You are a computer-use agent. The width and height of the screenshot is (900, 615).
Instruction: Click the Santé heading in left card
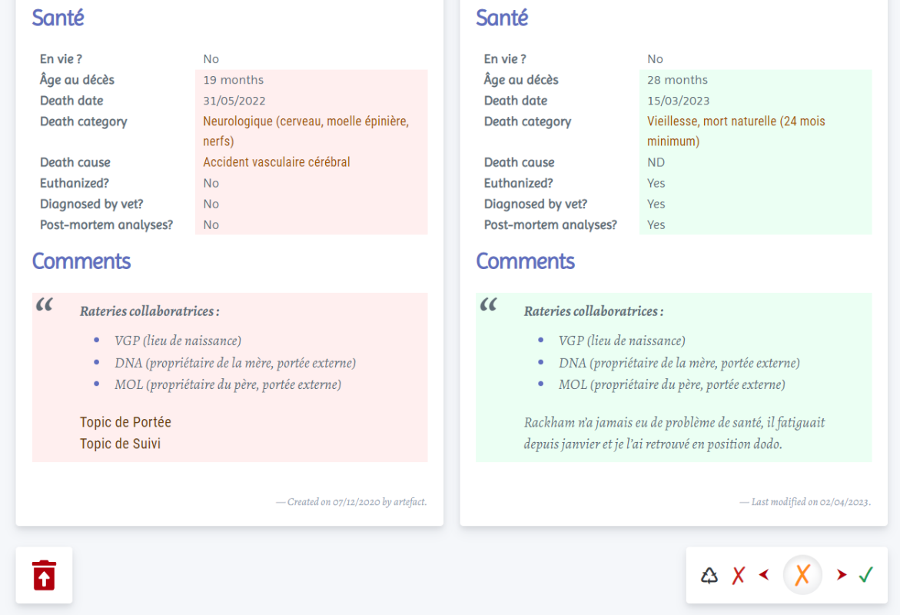58,18
